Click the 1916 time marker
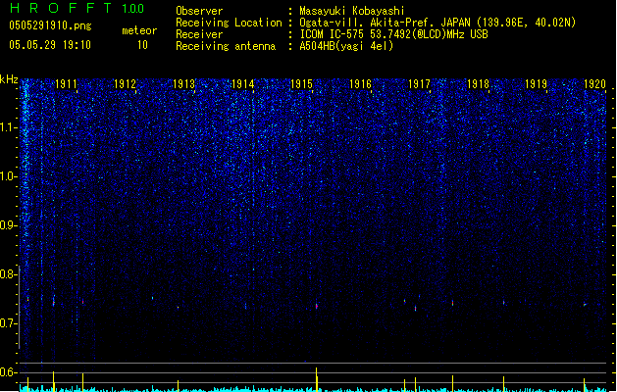This screenshot has width=617, height=392. click(360, 84)
